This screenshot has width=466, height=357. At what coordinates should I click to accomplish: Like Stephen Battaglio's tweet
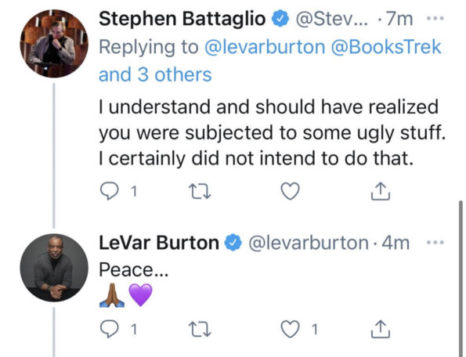pyautogui.click(x=290, y=191)
